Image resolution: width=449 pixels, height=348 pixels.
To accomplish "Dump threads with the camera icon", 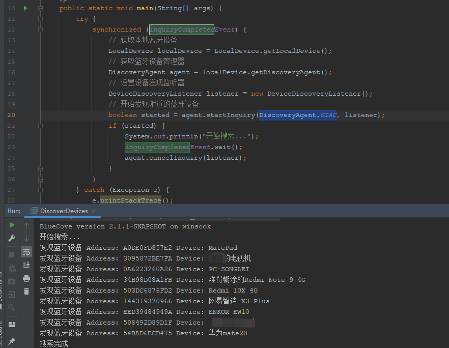I will point(12,282).
